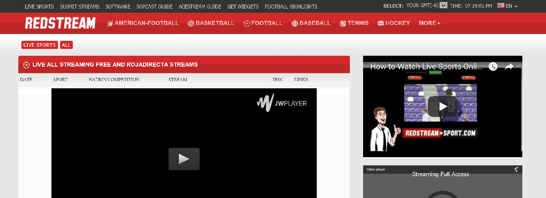Click the US flag language icon

tap(500, 6)
